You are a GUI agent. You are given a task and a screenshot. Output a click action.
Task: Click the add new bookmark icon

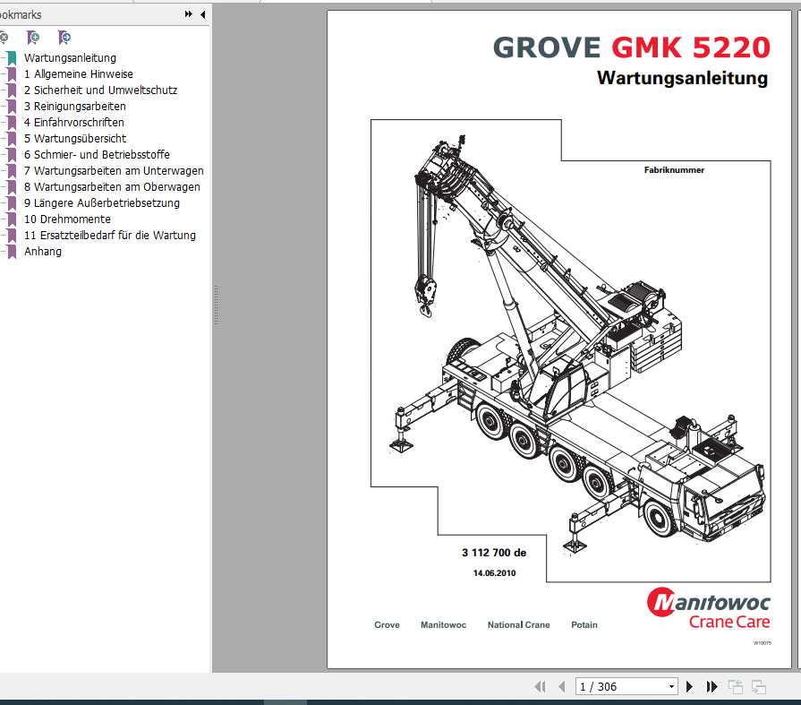(33, 38)
